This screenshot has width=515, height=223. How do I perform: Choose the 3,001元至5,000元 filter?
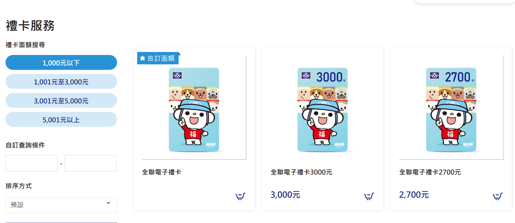61,100
